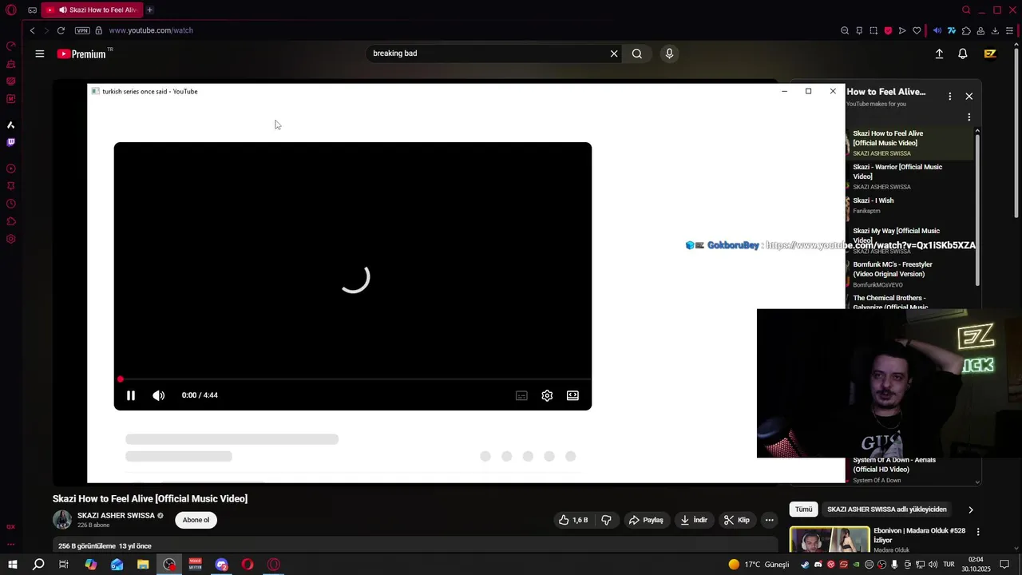Image resolution: width=1022 pixels, height=575 pixels.
Task: Collapse the playlist panel bottom chevron
Action: [977, 482]
